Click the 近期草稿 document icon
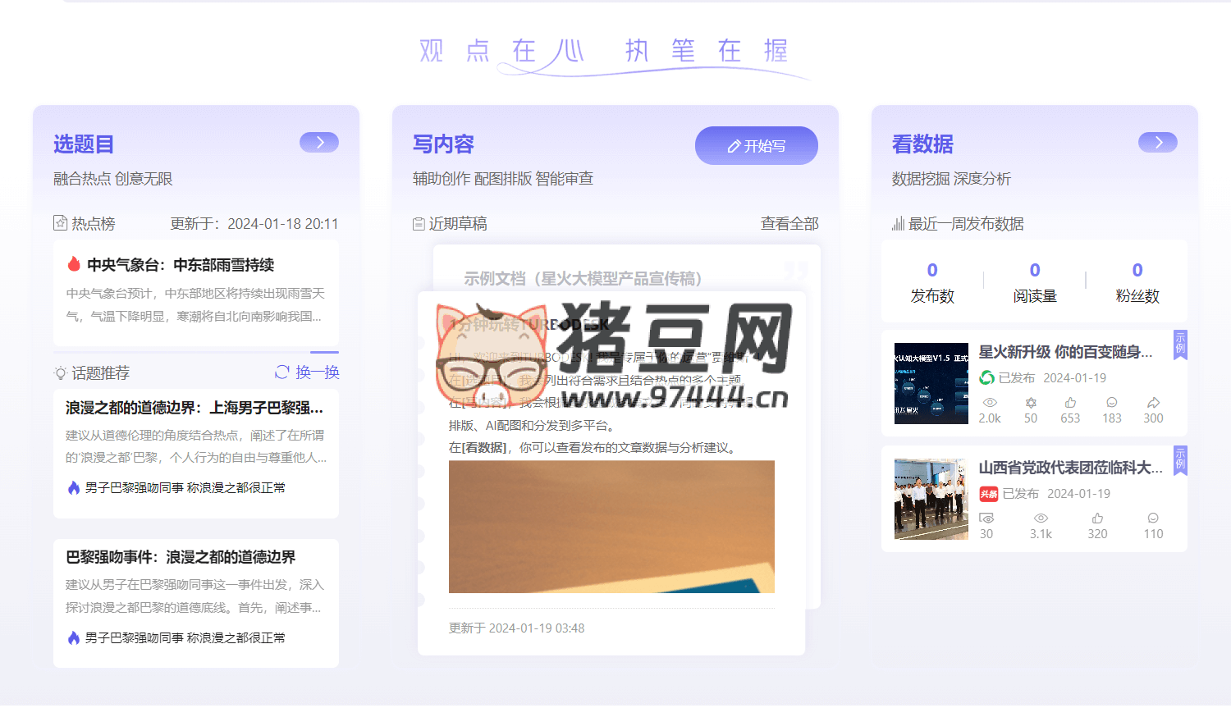 coord(419,224)
